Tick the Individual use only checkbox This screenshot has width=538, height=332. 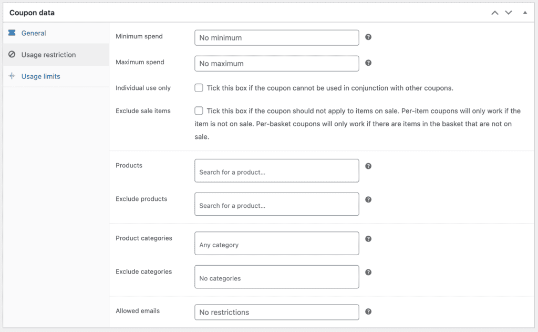pyautogui.click(x=199, y=88)
